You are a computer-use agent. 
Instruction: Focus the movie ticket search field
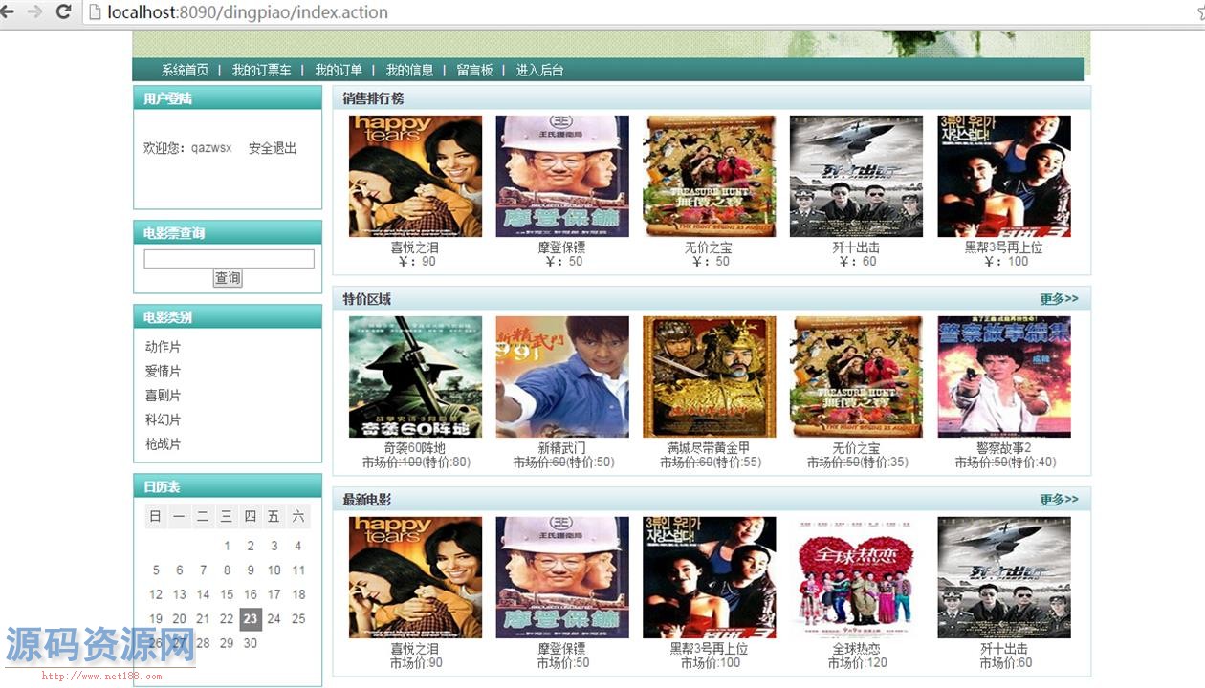[x=229, y=259]
